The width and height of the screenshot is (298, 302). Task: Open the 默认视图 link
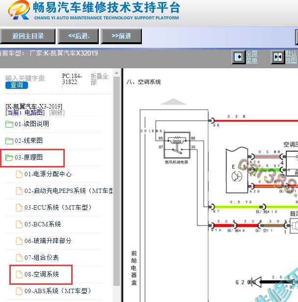[291, 57]
